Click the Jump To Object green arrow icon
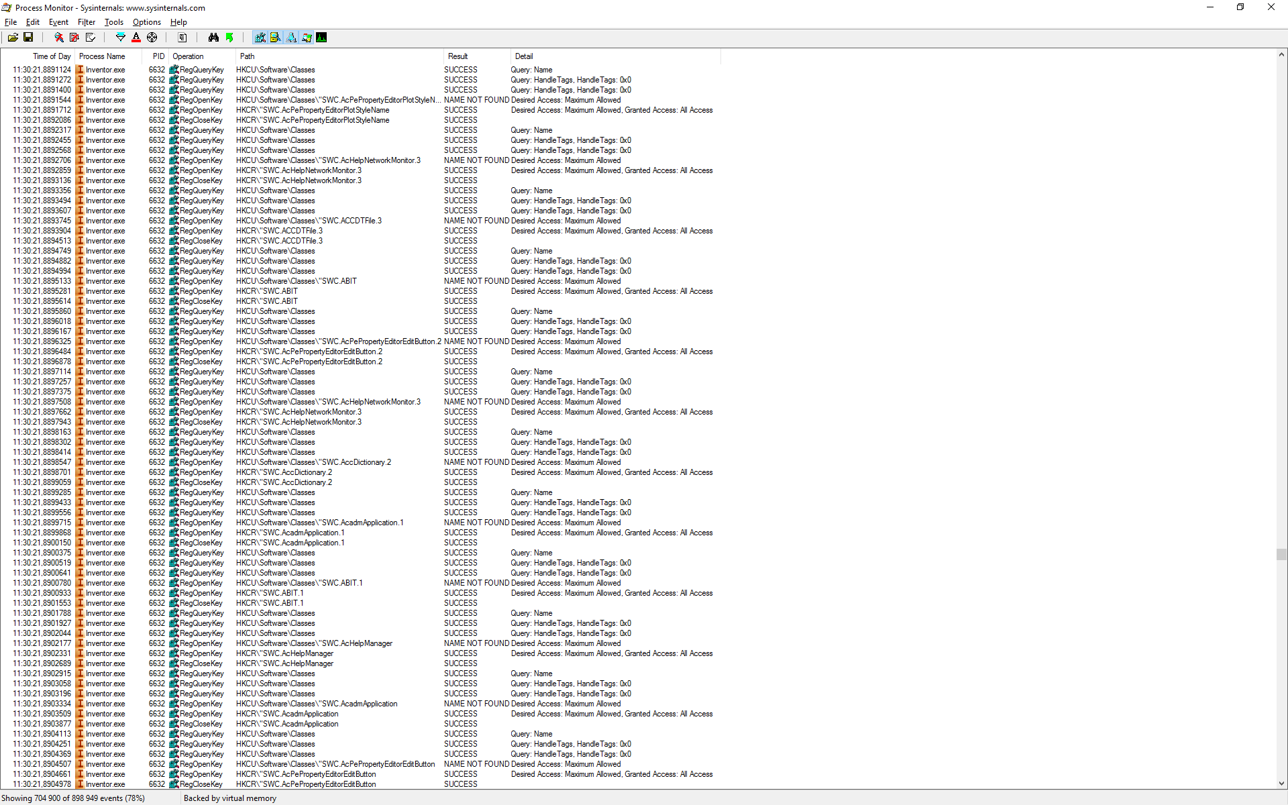Viewport: 1288px width, 805px height. 229,38
